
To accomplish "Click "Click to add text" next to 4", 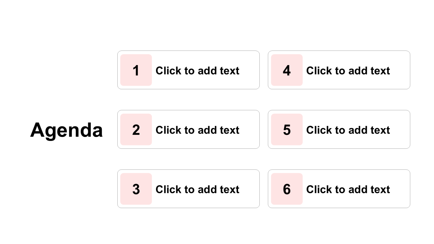I will point(348,70).
